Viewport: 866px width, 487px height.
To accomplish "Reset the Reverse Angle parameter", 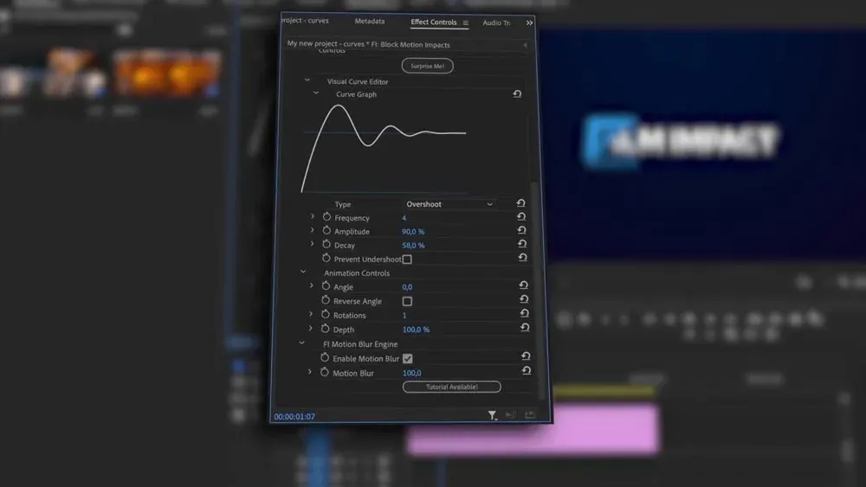I will 524,299.
